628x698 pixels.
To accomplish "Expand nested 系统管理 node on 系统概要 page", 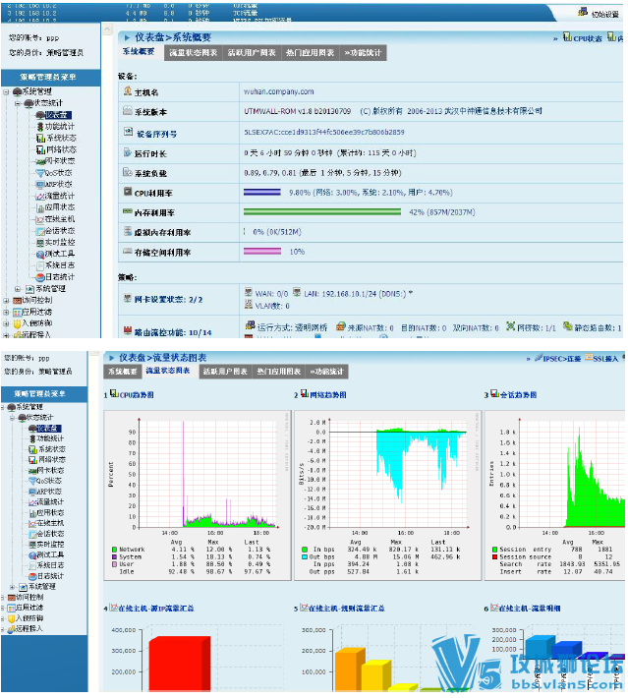I will coord(18,289).
